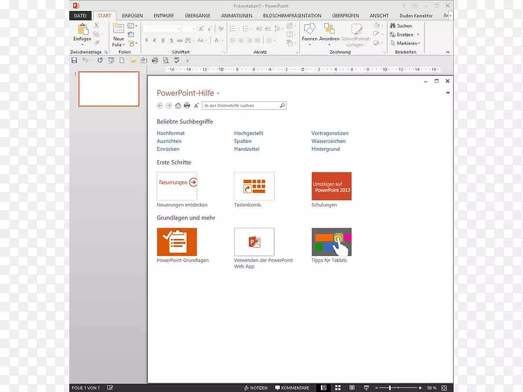Switch to the Entwurf ribbon tab

[x=165, y=15]
